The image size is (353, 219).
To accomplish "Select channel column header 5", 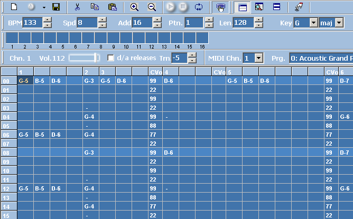I will (234, 72).
